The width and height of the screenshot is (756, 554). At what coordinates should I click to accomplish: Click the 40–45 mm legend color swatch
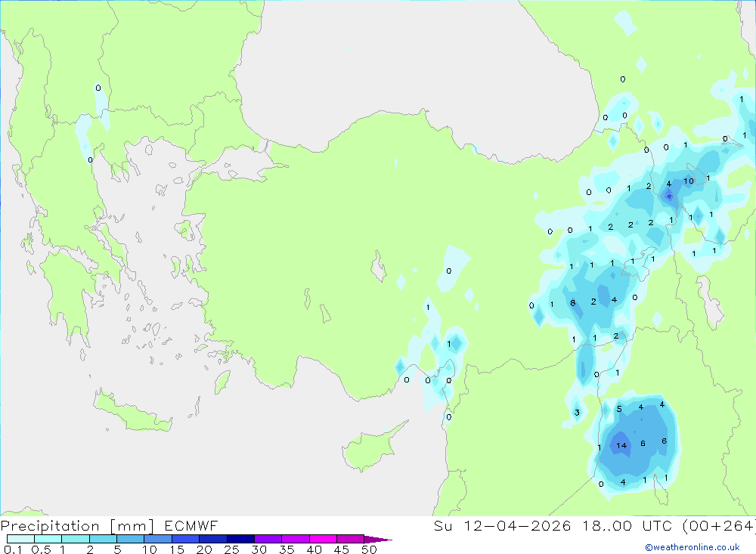[323, 539]
